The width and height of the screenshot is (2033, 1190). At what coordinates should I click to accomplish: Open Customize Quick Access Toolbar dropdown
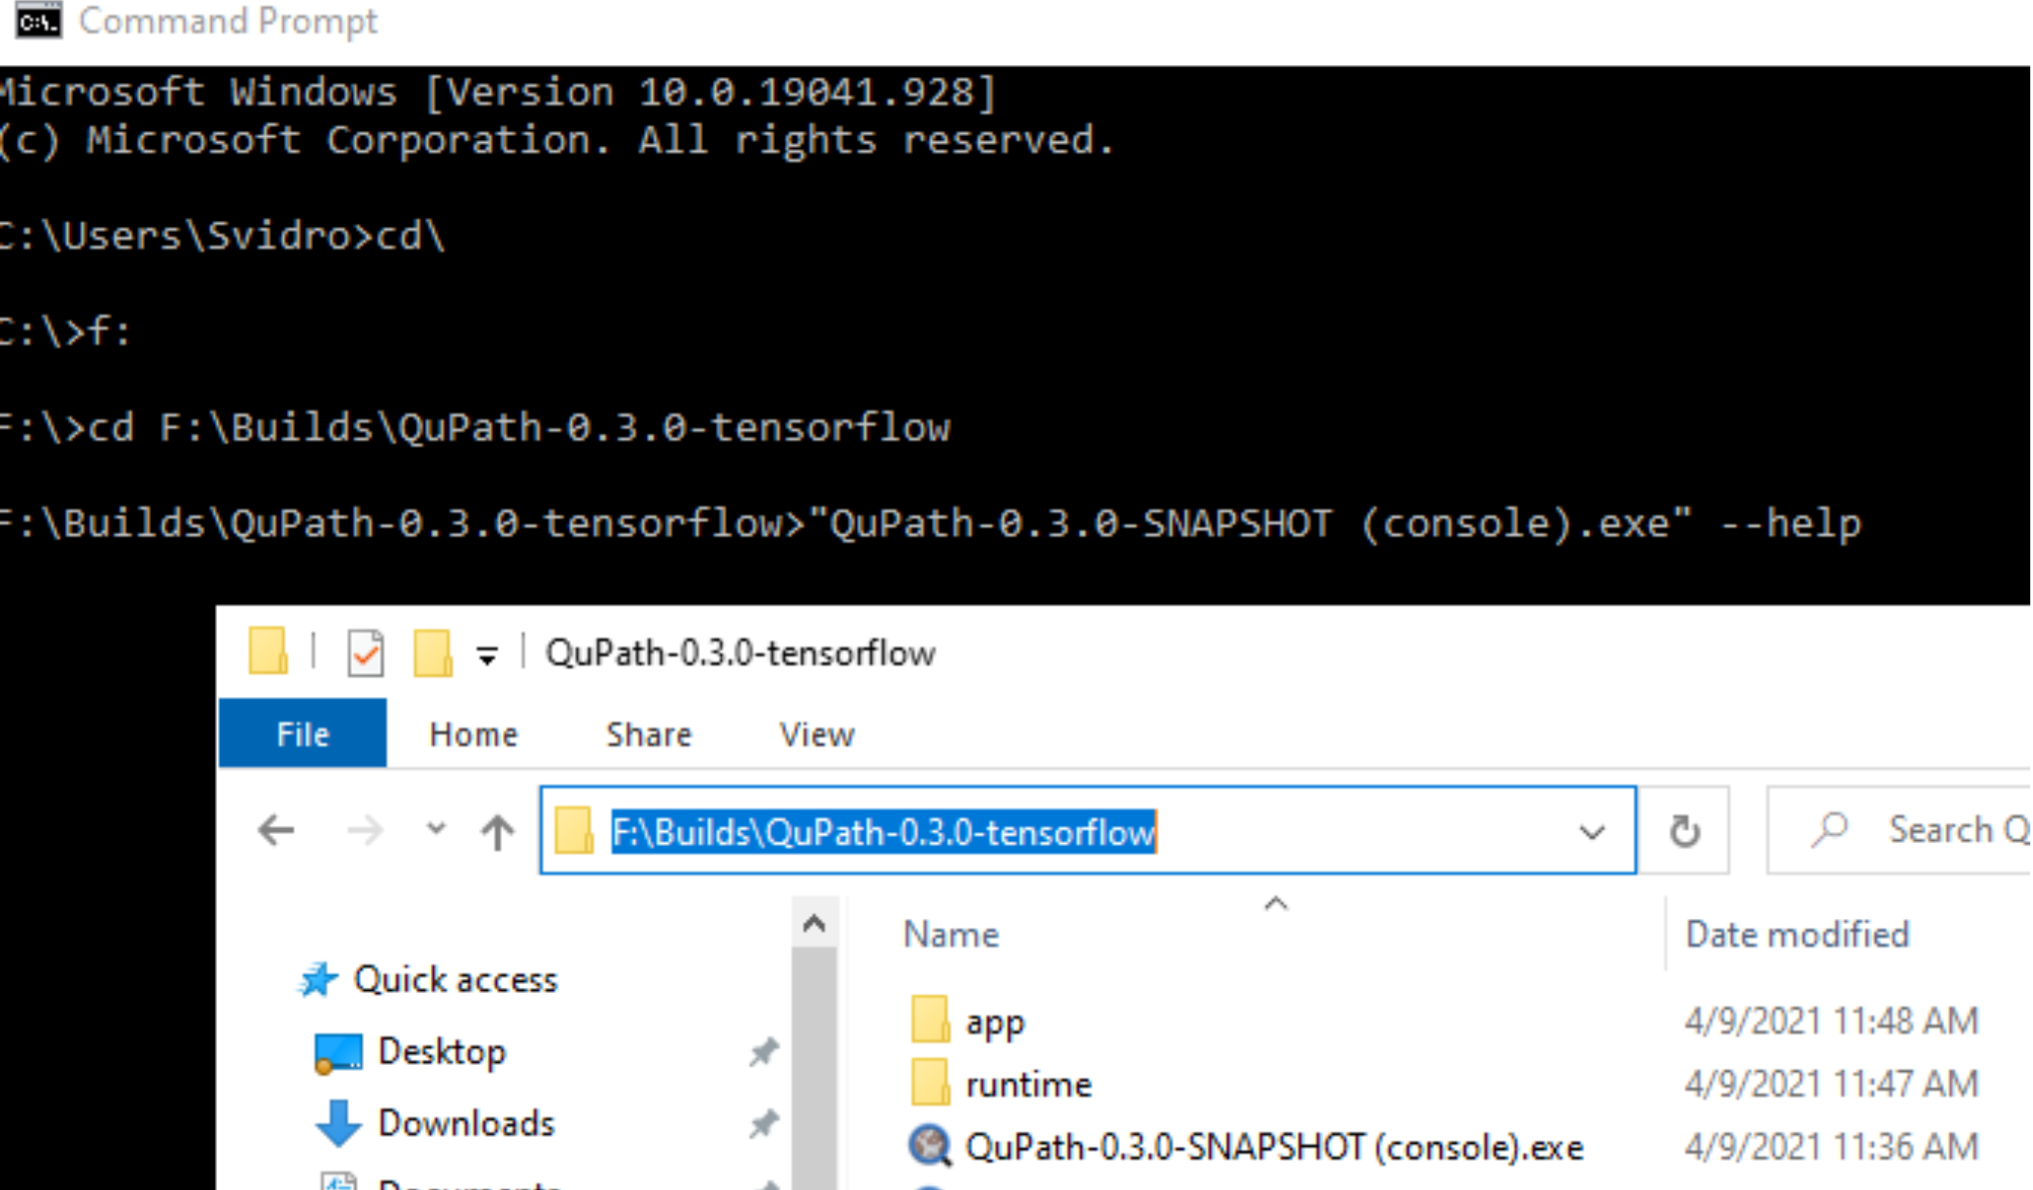[487, 655]
